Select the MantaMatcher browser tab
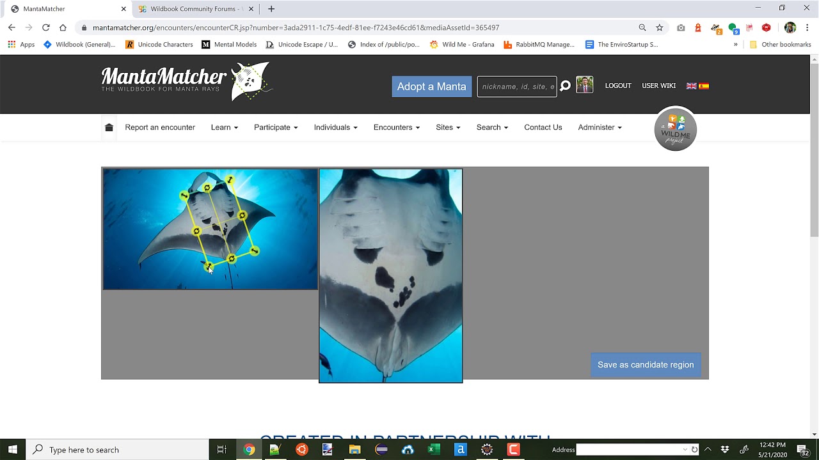Image resolution: width=819 pixels, height=460 pixels. (68, 9)
